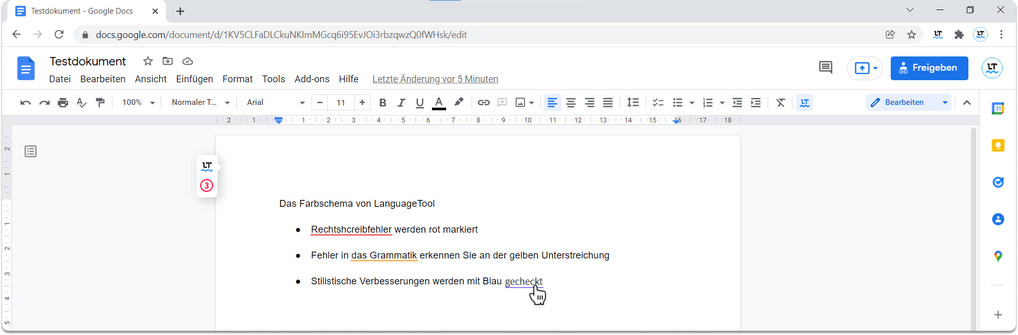Run spell and grammar check
Image resolution: width=1018 pixels, height=335 pixels.
coord(81,102)
